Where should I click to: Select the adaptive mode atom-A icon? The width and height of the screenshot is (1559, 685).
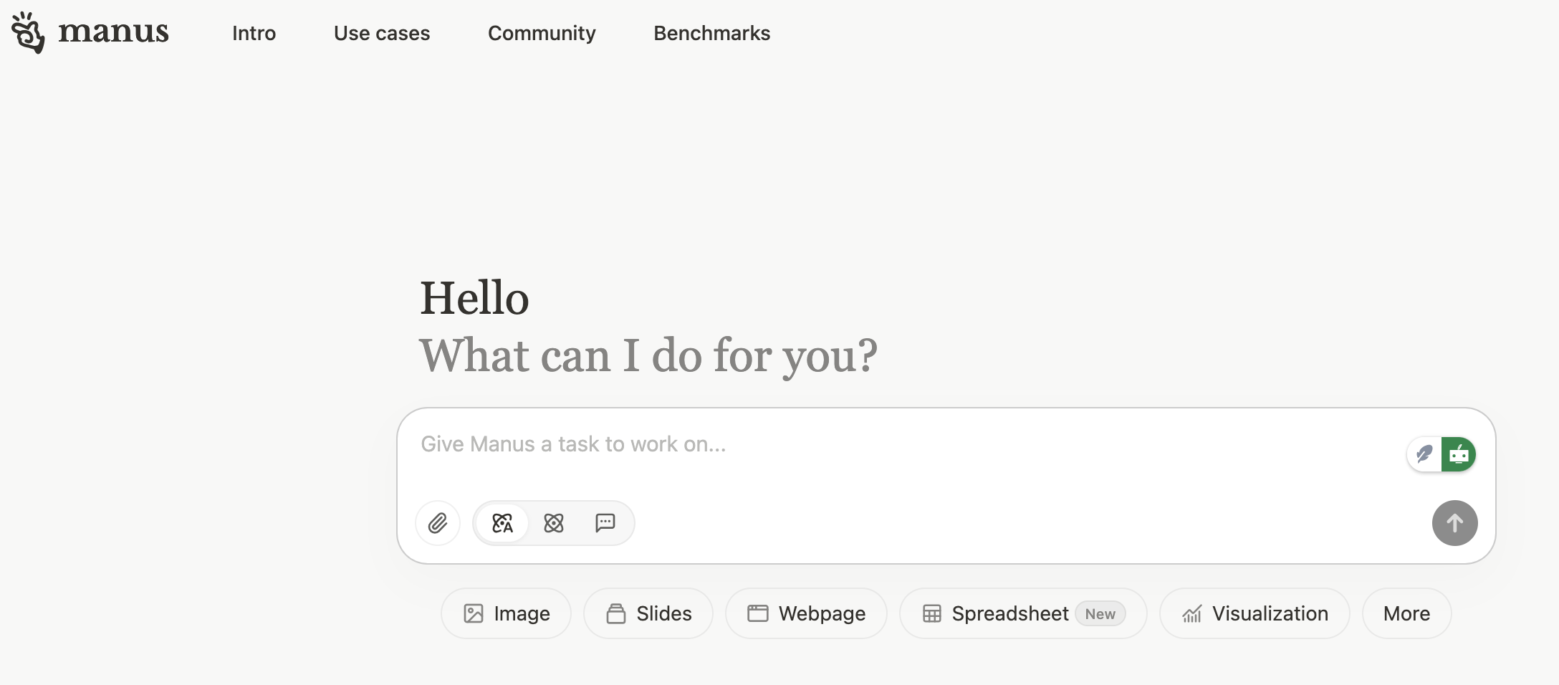[x=502, y=523]
